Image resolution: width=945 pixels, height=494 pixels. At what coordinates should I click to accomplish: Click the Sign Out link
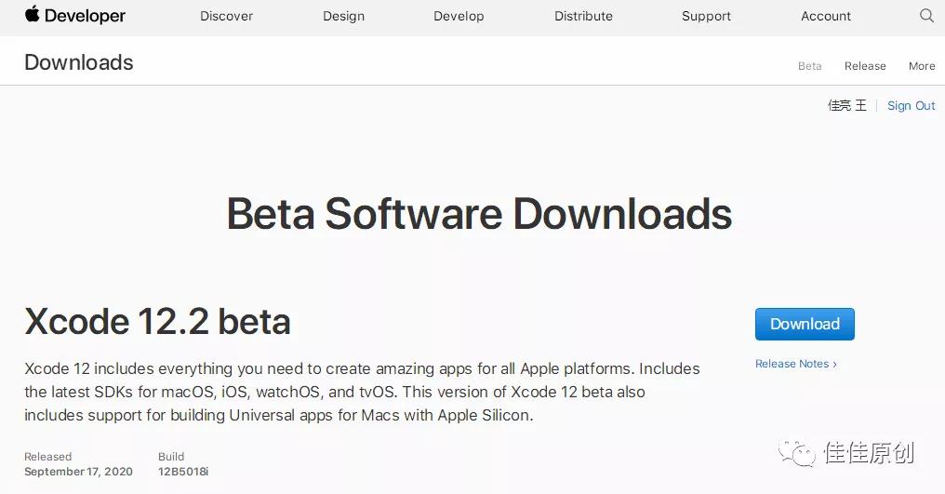pos(911,106)
